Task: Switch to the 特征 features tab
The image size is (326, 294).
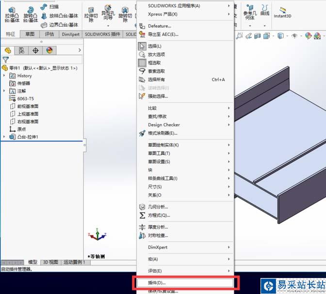Action: pos(10,34)
